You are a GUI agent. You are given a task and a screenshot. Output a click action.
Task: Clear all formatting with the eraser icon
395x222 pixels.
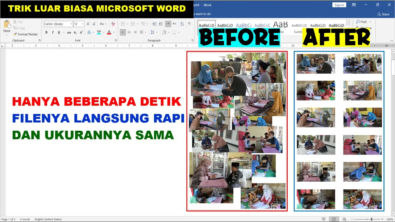pos(113,24)
